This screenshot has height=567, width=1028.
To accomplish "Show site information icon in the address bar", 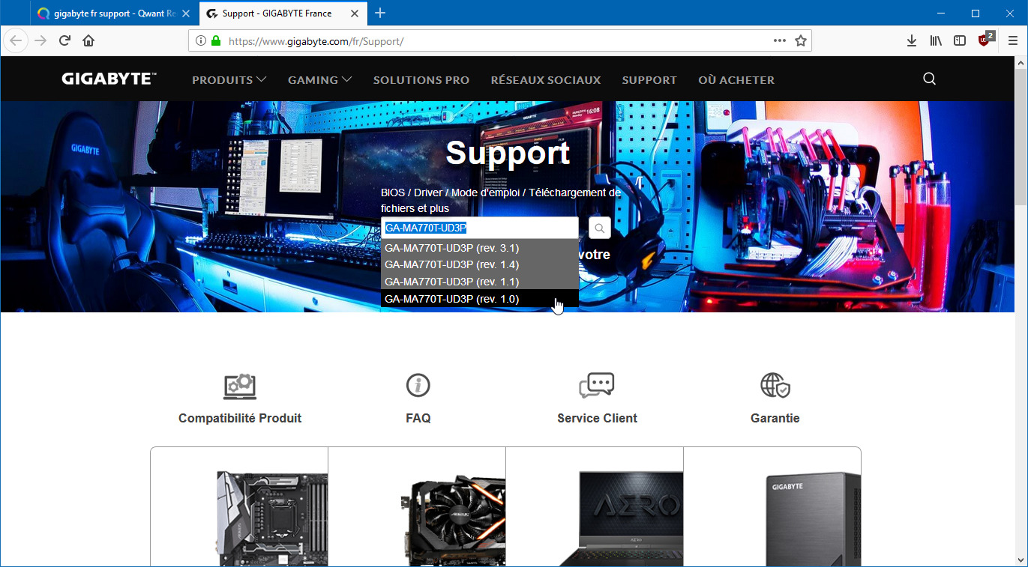I will click(200, 40).
